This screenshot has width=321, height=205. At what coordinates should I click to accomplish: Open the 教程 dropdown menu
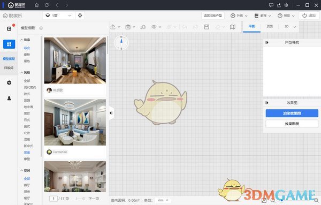pyautogui.click(x=263, y=16)
